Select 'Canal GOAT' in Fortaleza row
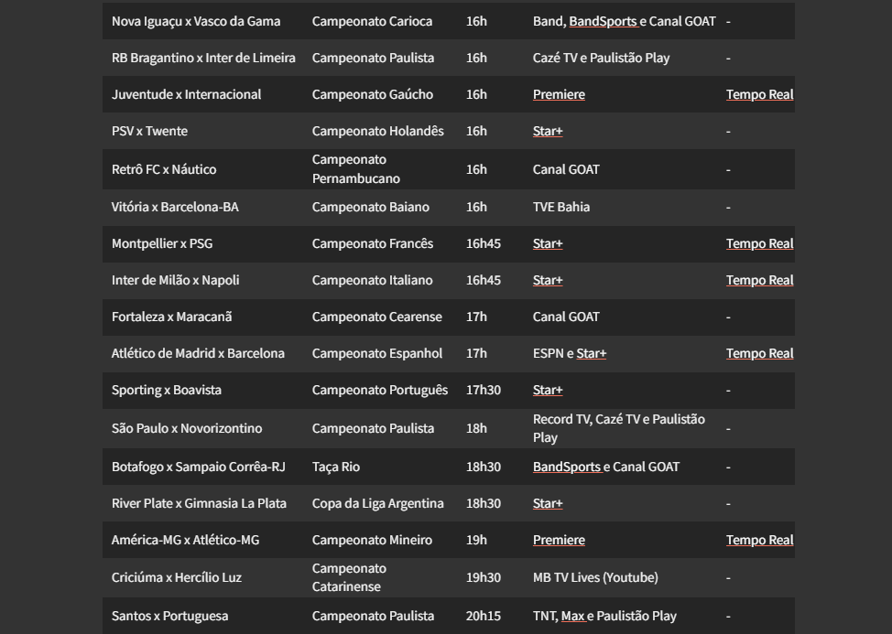The width and height of the screenshot is (892, 634). tap(566, 317)
